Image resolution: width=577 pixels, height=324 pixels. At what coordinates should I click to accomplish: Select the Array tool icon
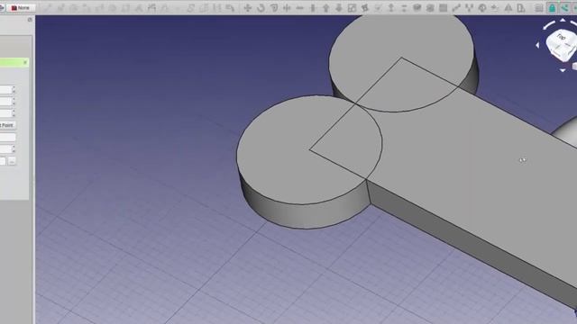pyautogui.click(x=443, y=8)
